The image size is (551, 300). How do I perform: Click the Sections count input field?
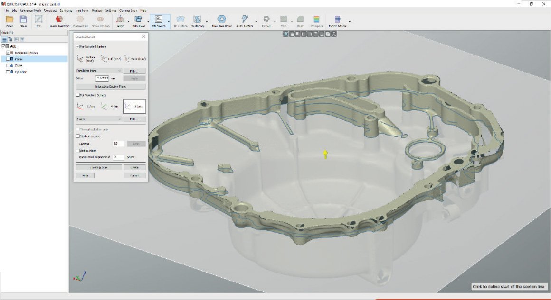pos(118,144)
